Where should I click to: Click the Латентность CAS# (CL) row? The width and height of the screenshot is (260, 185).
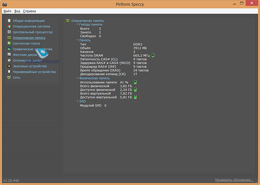click(113, 59)
